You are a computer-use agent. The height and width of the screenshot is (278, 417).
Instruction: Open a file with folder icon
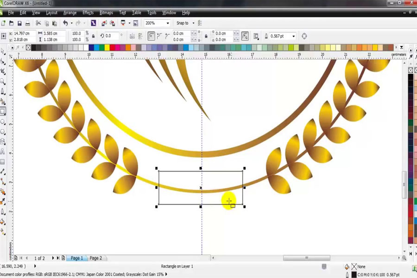[12, 23]
